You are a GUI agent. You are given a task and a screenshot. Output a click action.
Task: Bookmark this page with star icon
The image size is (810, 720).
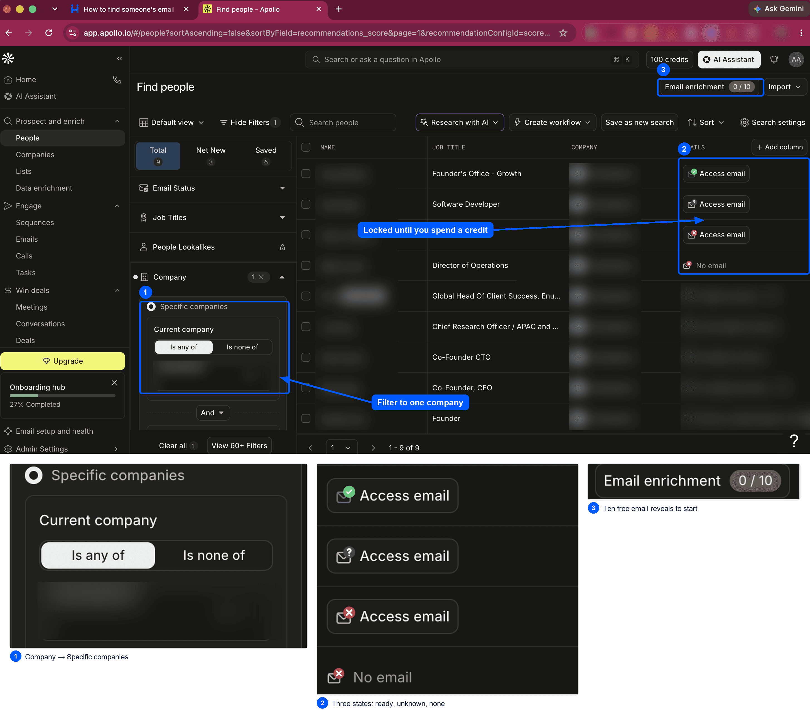(x=563, y=33)
